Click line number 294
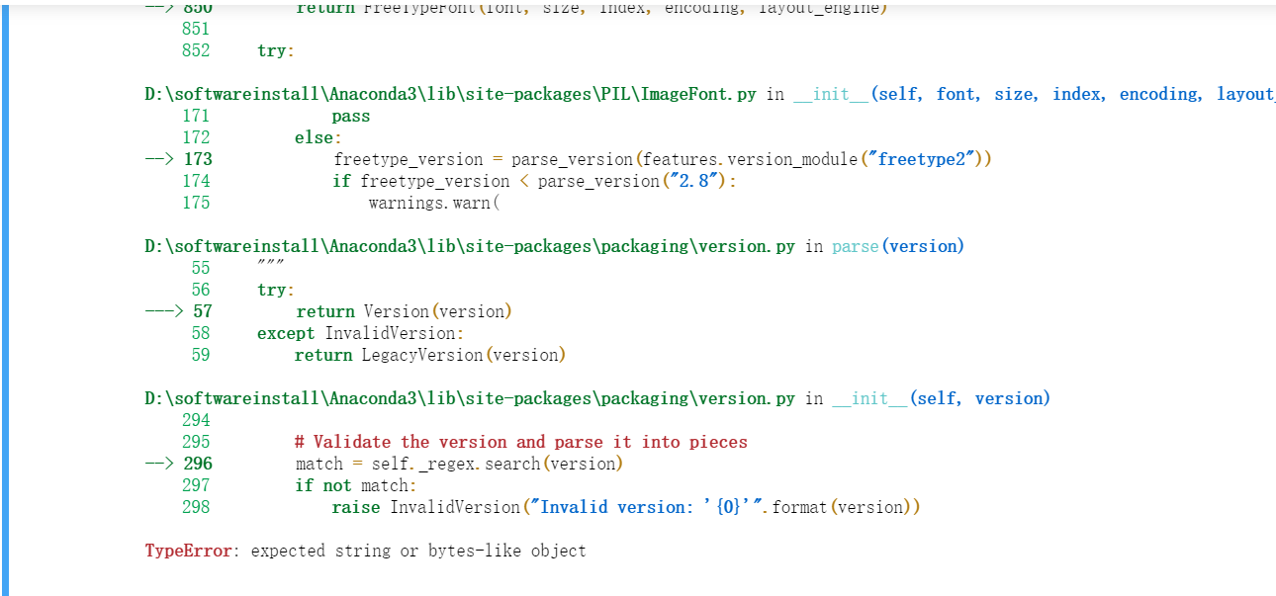The width and height of the screenshot is (1276, 596). coord(196,420)
